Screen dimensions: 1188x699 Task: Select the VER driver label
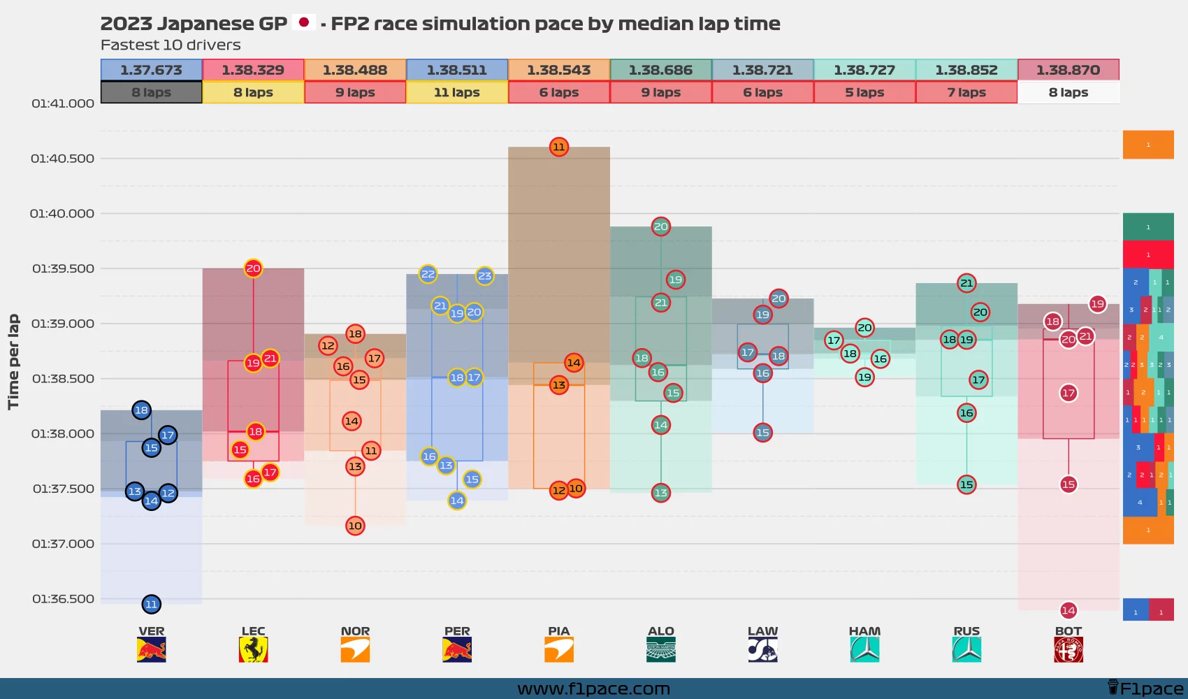pos(151,630)
